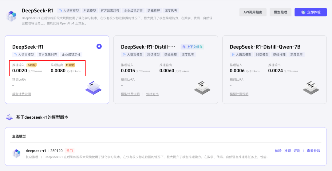The width and height of the screenshot is (332, 171).
Task: Open 模型计费说明 link in DeepSeek-R1-Distill-··· card
Action: click(130, 94)
